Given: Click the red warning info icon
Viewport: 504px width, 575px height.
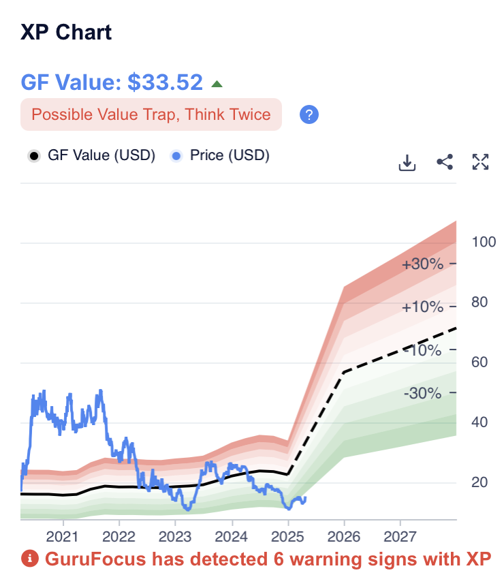Looking at the screenshot, I should [30, 559].
